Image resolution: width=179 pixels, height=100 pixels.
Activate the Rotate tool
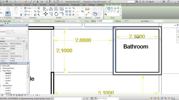point(56,14)
